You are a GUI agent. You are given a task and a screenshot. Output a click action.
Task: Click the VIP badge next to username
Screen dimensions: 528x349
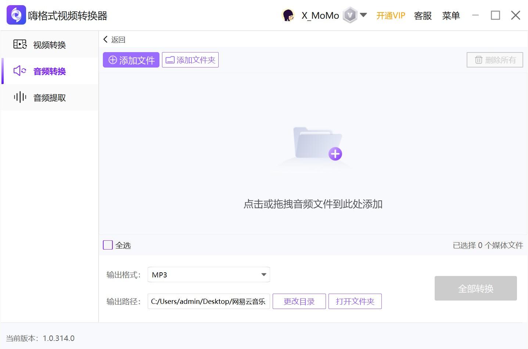(349, 15)
